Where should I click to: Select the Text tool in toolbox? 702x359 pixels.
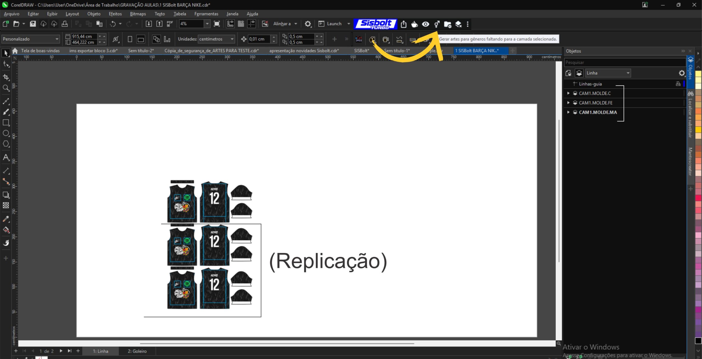click(6, 157)
